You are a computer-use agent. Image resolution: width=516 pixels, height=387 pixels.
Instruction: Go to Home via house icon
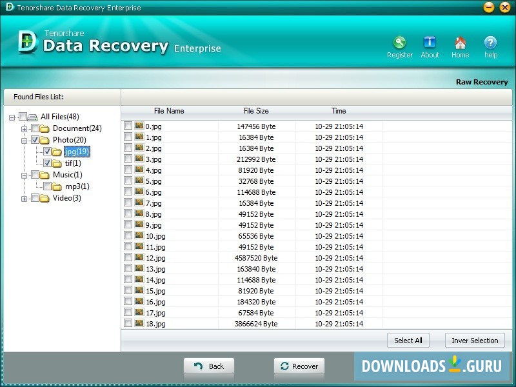(460, 43)
